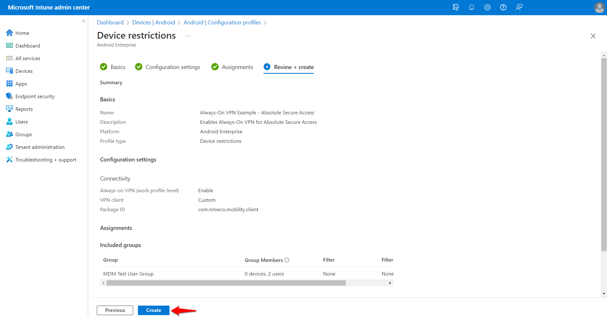
Task: Click the Group Members info icon
Action: [287, 260]
